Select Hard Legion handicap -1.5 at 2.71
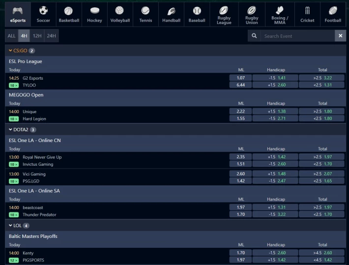The width and height of the screenshot is (349, 265). (275, 118)
